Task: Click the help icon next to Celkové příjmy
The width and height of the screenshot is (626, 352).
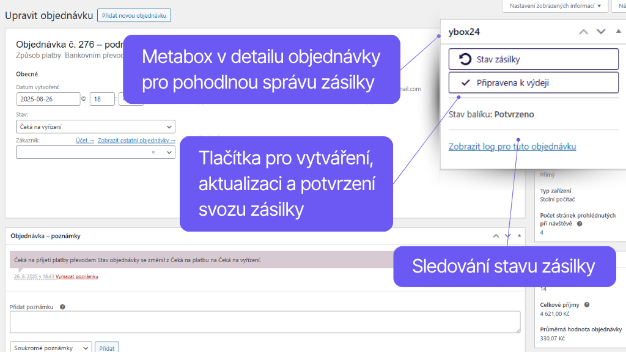Action: (587, 304)
